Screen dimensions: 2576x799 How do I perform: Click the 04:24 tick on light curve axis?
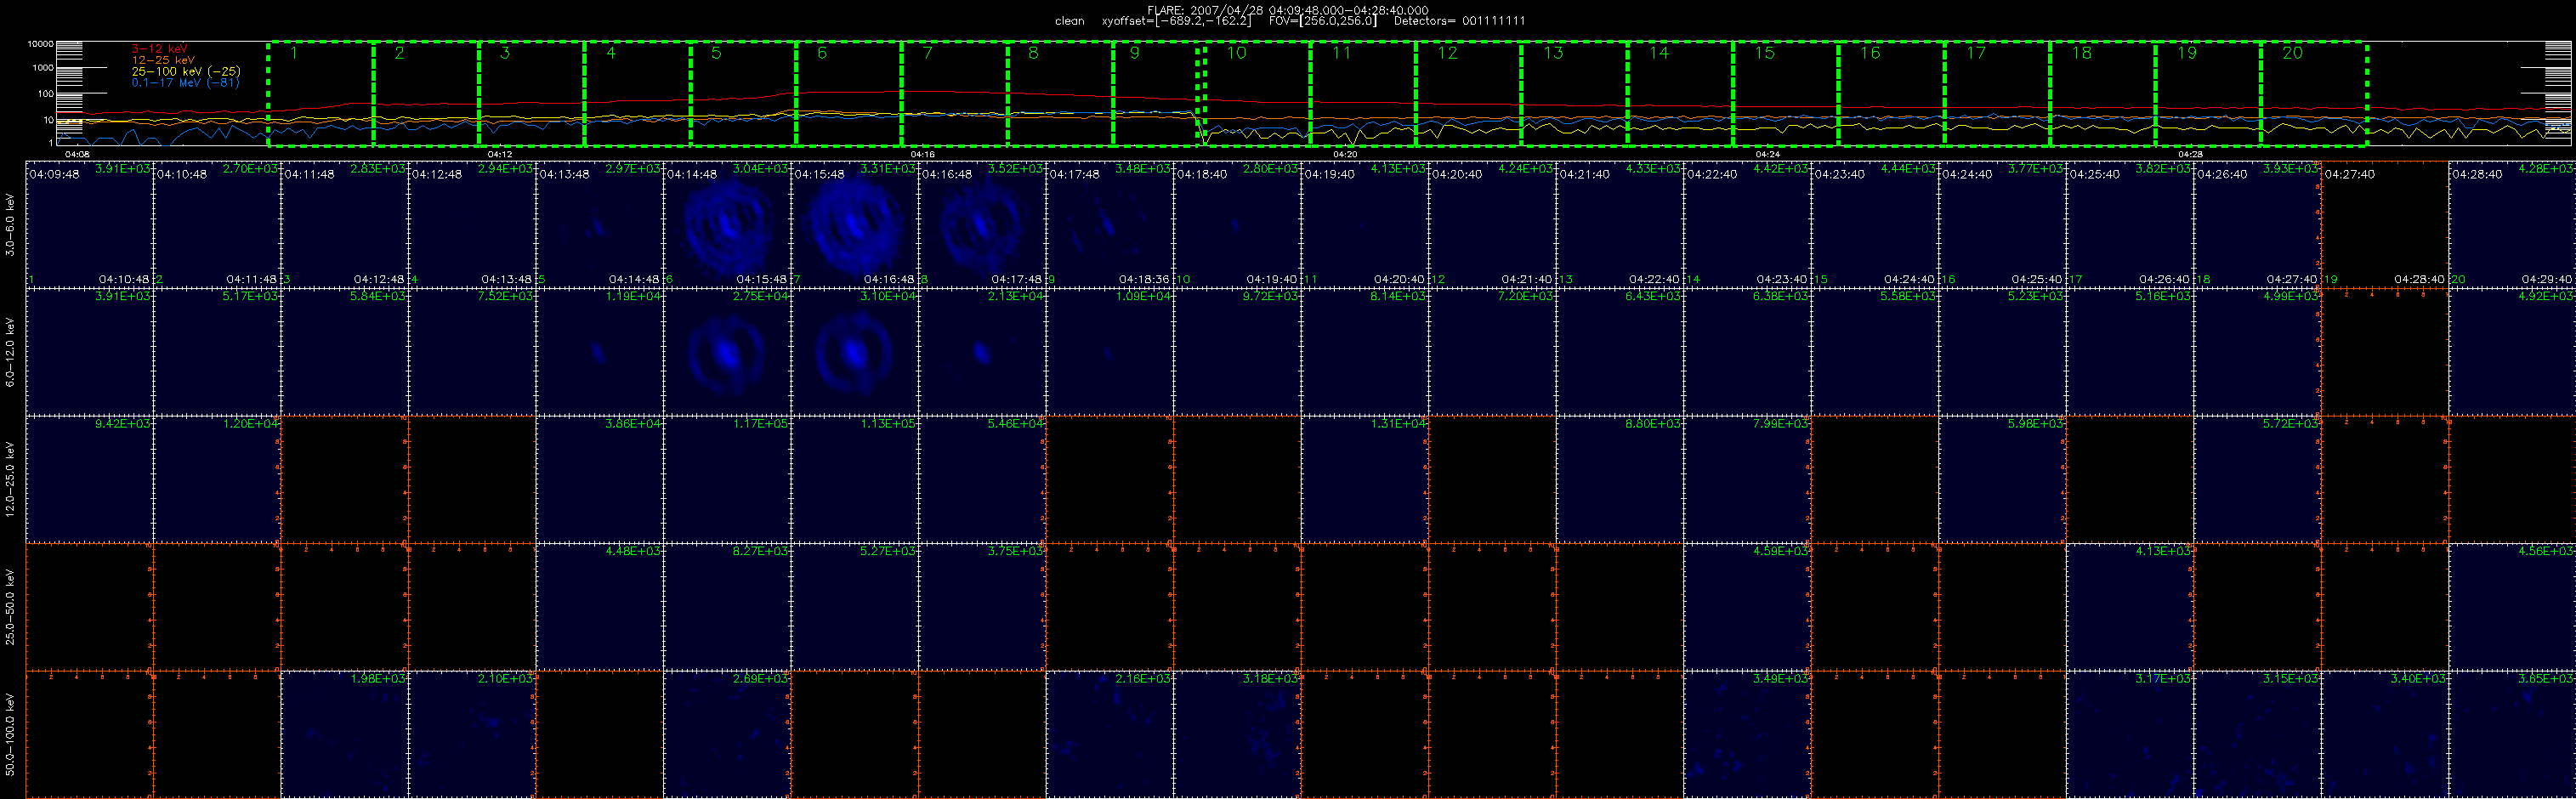click(1768, 154)
